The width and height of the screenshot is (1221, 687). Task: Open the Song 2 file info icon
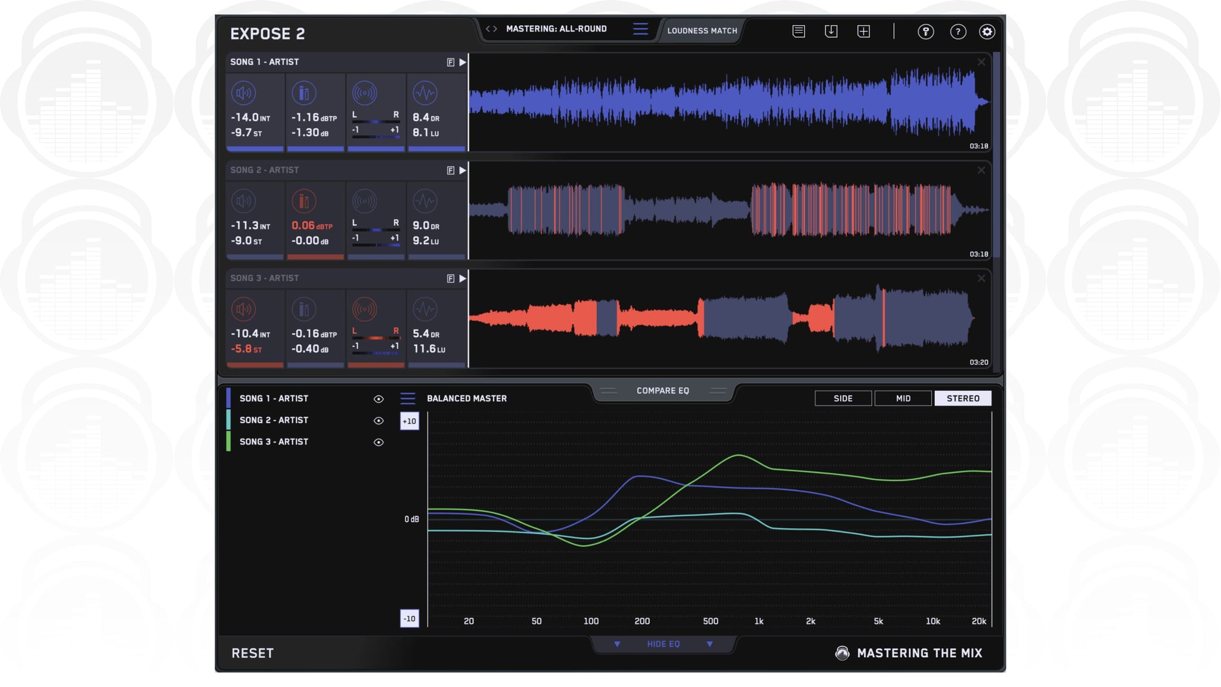coord(451,171)
